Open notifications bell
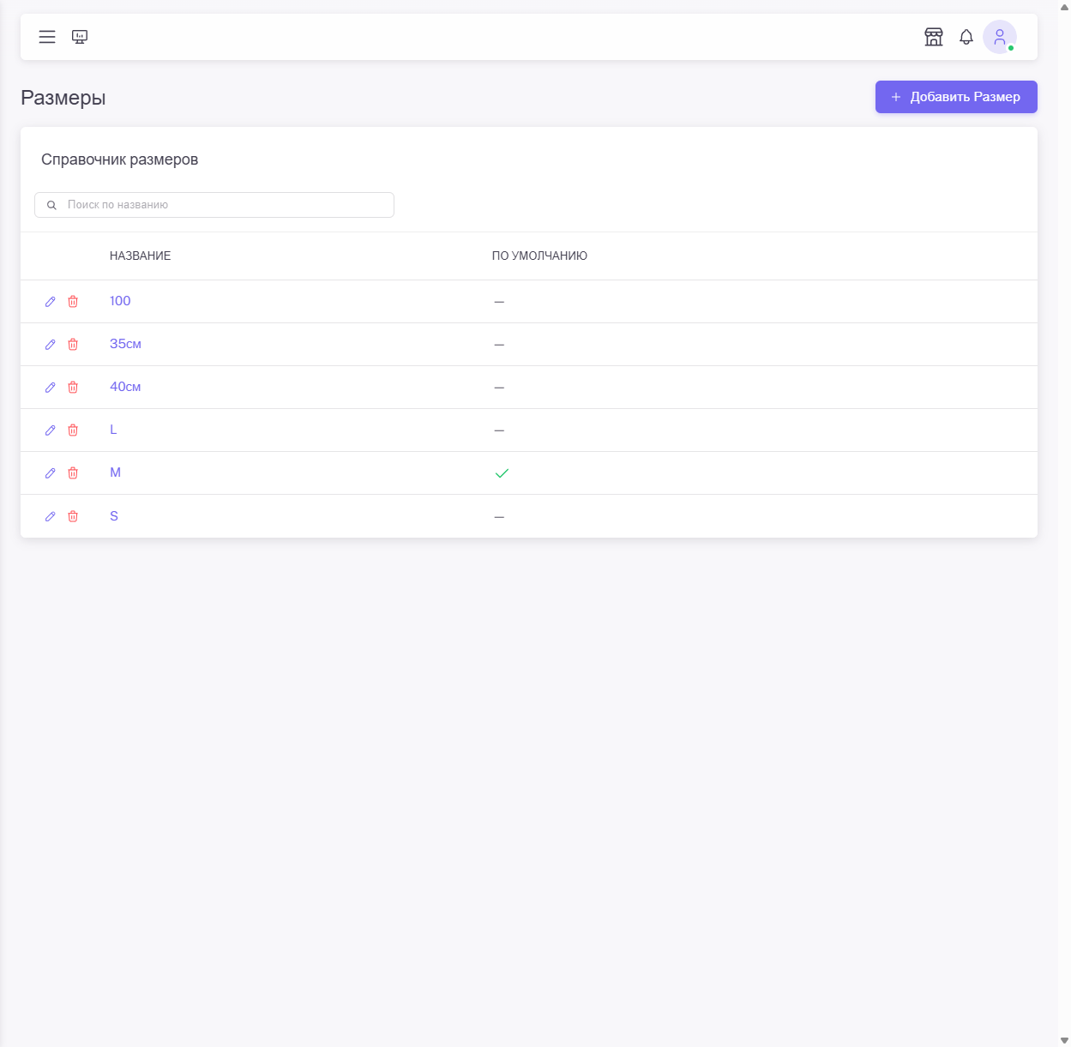Viewport: 1071px width, 1047px height. (x=966, y=37)
